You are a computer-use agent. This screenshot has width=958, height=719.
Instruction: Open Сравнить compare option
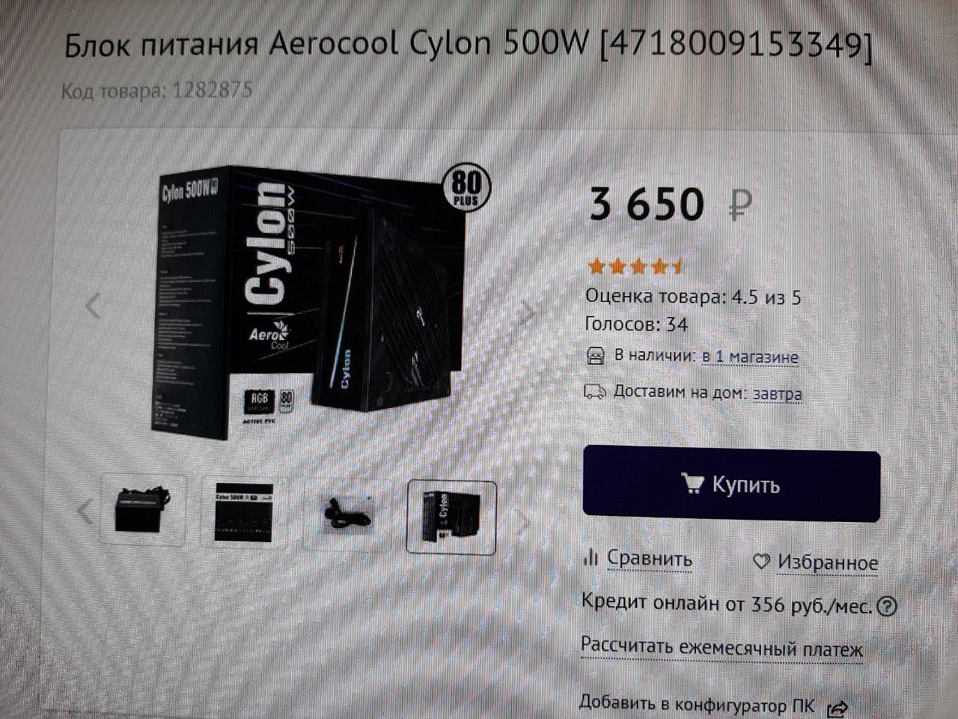[649, 558]
